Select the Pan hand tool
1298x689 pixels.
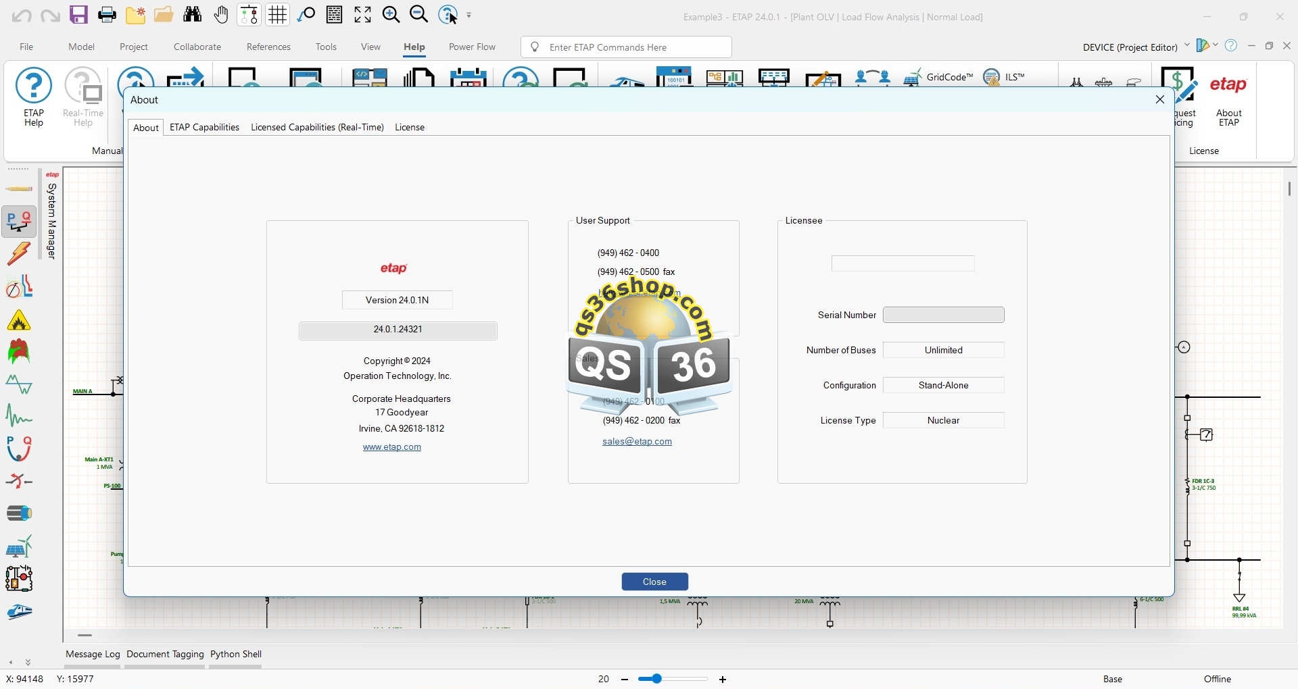click(221, 15)
